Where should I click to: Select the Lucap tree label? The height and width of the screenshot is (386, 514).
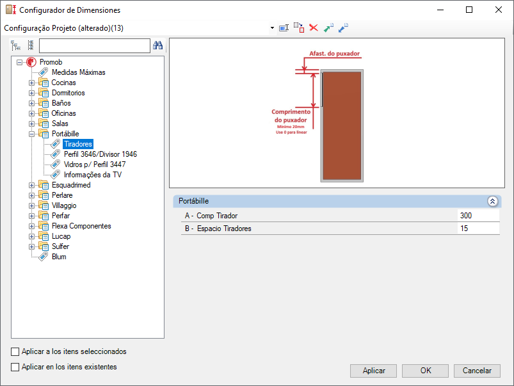[x=61, y=236]
